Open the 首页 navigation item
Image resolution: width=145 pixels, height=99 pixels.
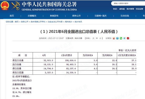pos(12,16)
